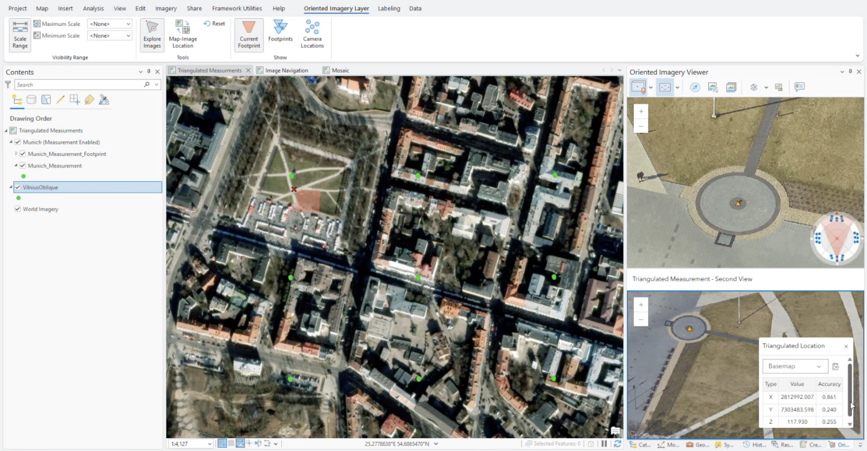Show Camera Locations on map
Image resolution: width=867 pixels, height=451 pixels.
[312, 35]
